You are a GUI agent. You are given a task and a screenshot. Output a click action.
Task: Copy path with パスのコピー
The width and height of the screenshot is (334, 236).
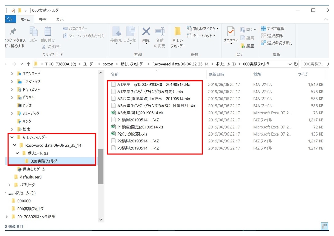(x=75, y=29)
